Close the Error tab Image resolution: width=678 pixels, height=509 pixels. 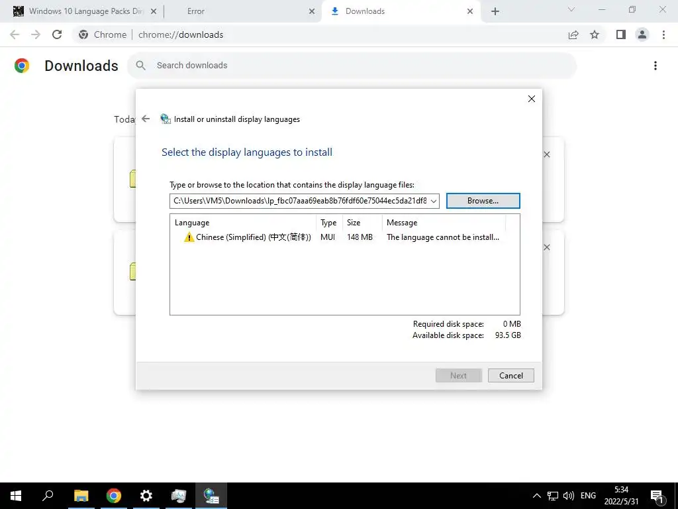(x=312, y=12)
